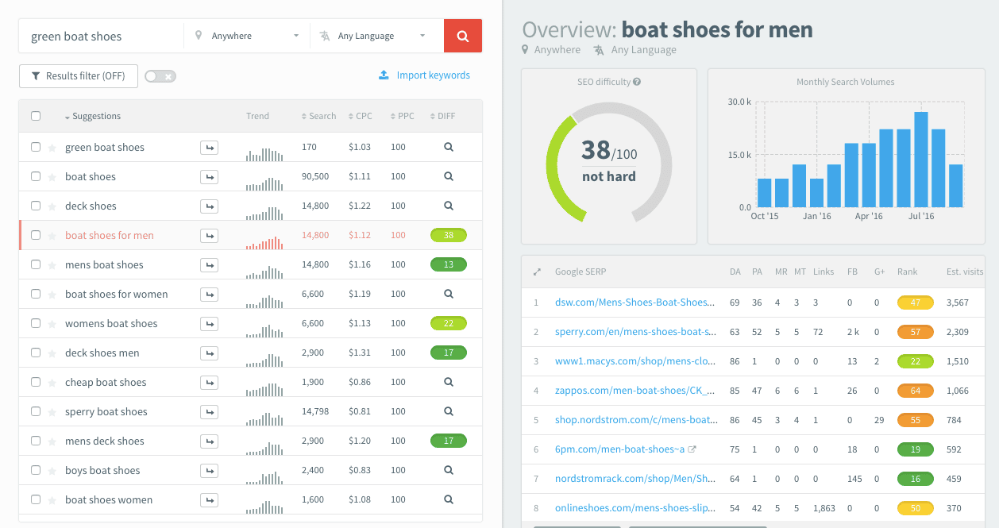
Task: Star the deck shoes men keyword
Action: pos(52,353)
